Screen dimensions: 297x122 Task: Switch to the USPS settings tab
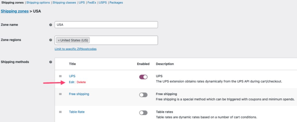coord(103,3)
